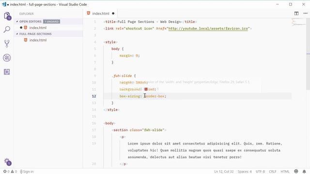310x174 pixels.
Task: Click the red color swatch on line 11
Action: [x=146, y=89]
